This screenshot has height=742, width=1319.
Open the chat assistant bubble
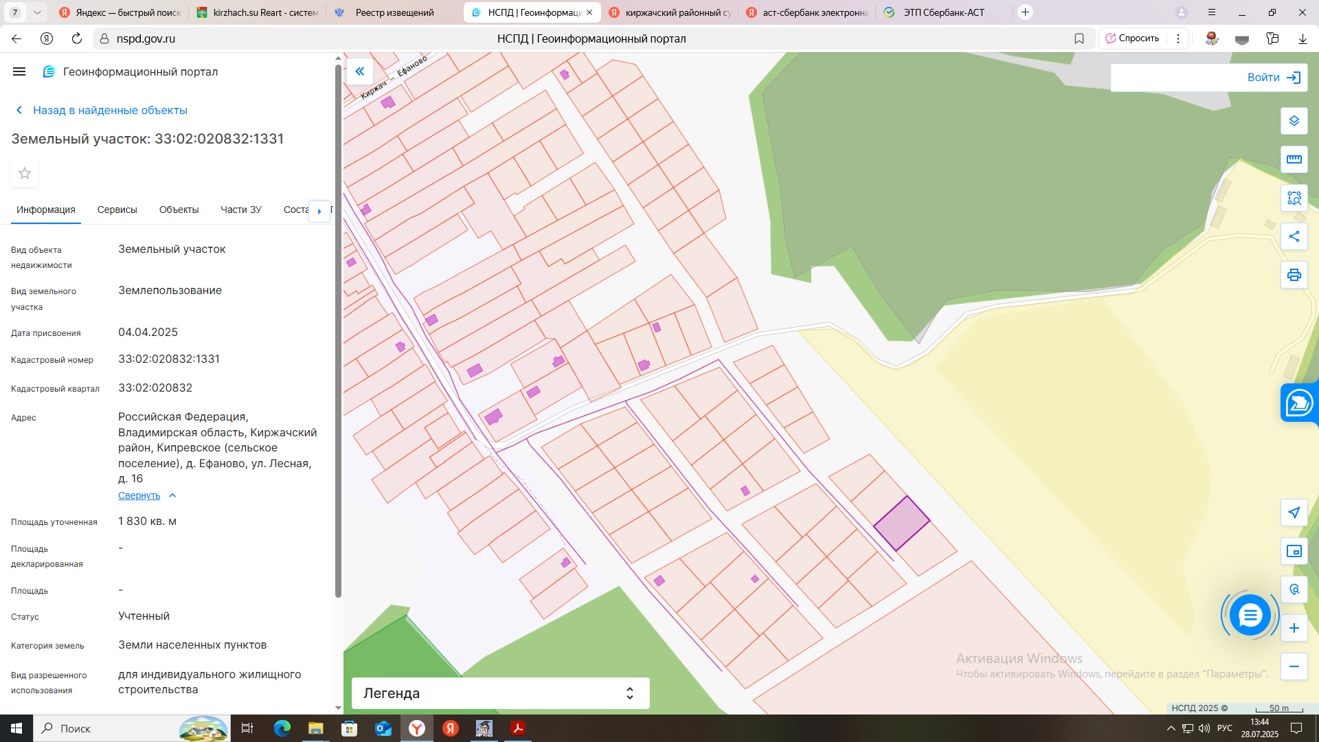(1250, 615)
